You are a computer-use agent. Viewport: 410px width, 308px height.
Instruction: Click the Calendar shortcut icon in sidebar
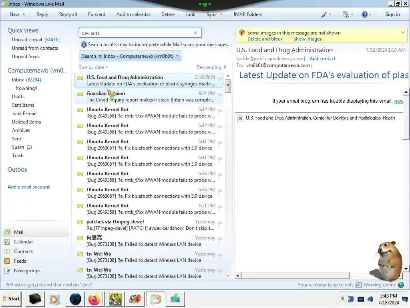click(x=7, y=242)
